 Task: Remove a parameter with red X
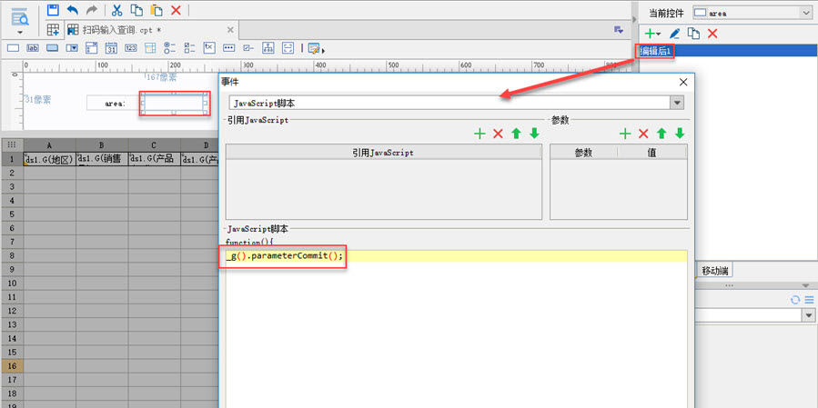643,134
